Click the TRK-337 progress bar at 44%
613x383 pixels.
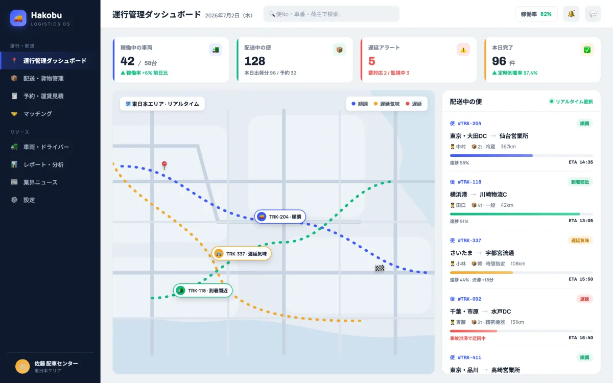click(x=522, y=272)
